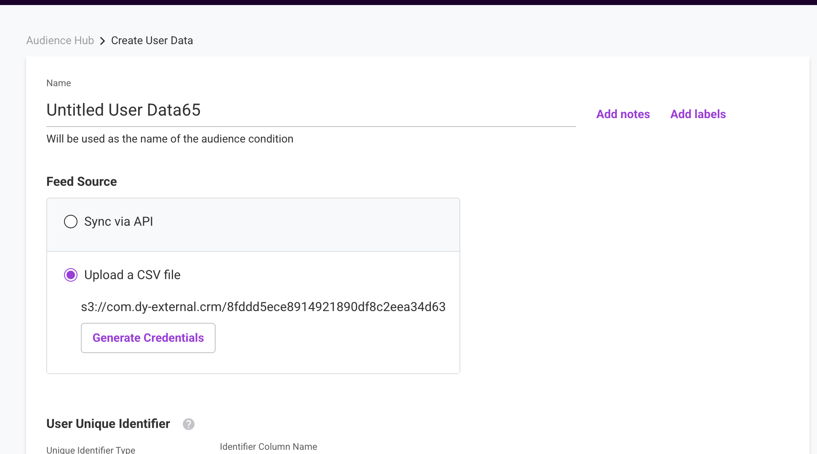Open the Add notes link

[623, 114]
